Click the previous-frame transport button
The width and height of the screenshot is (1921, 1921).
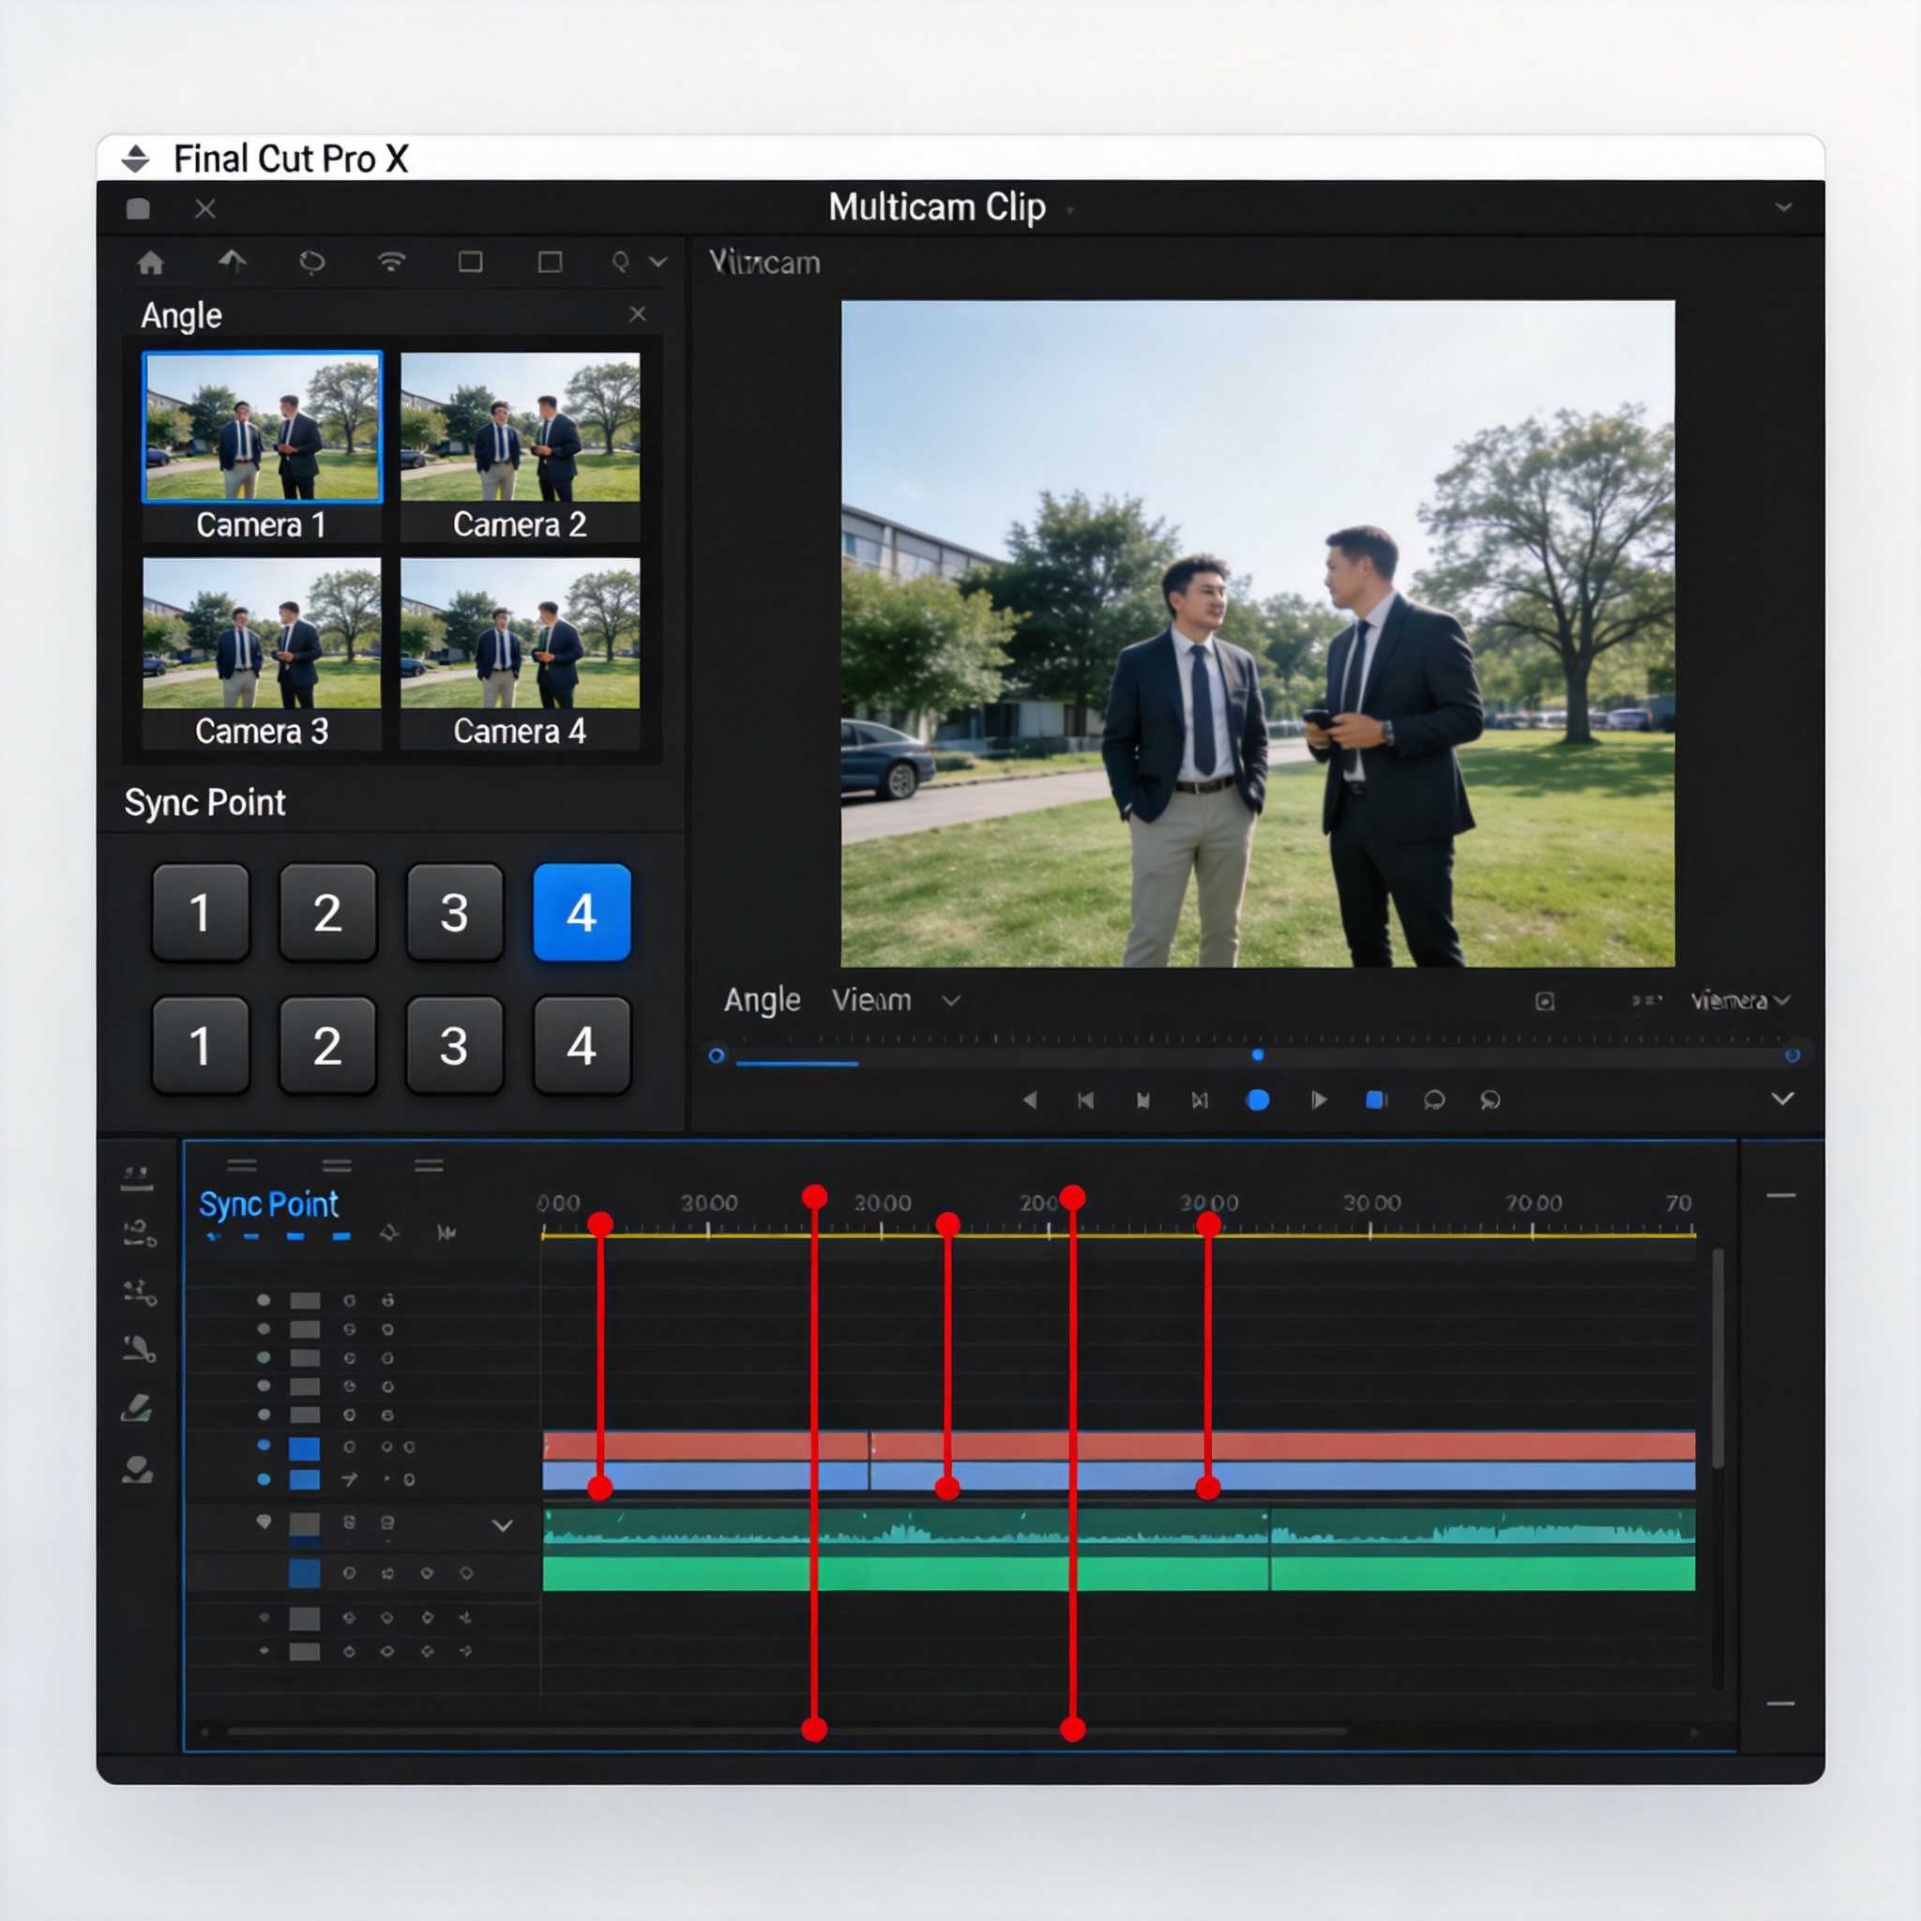1142,1099
